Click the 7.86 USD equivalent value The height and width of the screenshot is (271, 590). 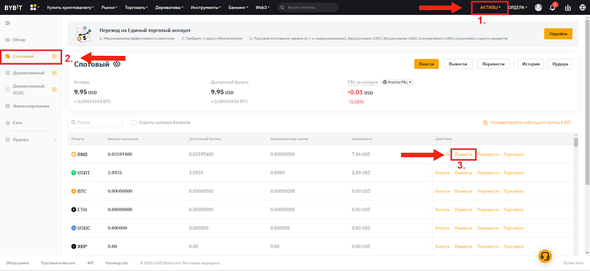[x=360, y=154]
